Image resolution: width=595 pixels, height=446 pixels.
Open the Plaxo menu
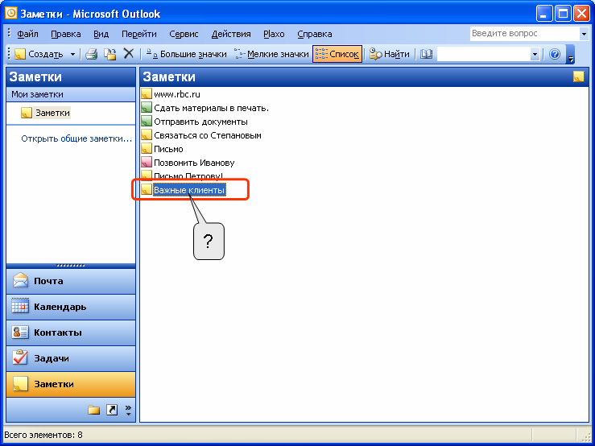click(x=274, y=34)
